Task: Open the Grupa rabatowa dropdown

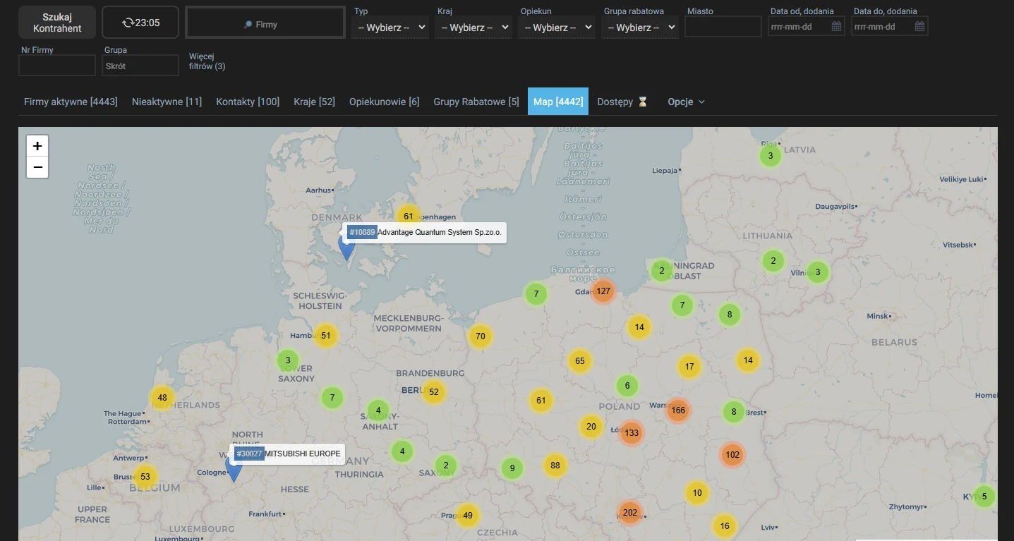Action: point(640,28)
